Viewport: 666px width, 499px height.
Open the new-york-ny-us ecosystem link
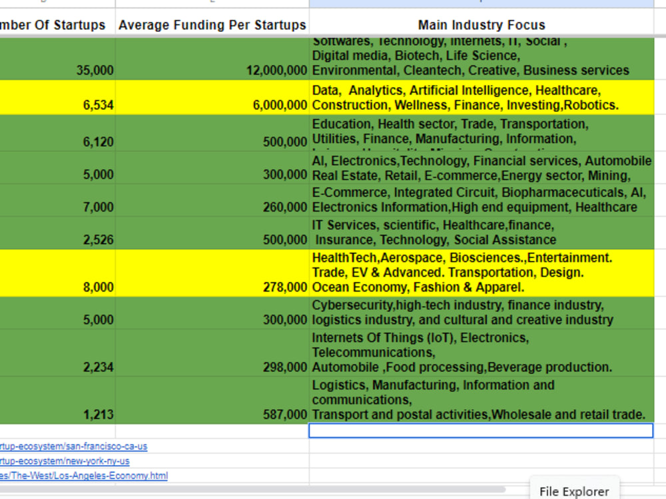click(65, 461)
